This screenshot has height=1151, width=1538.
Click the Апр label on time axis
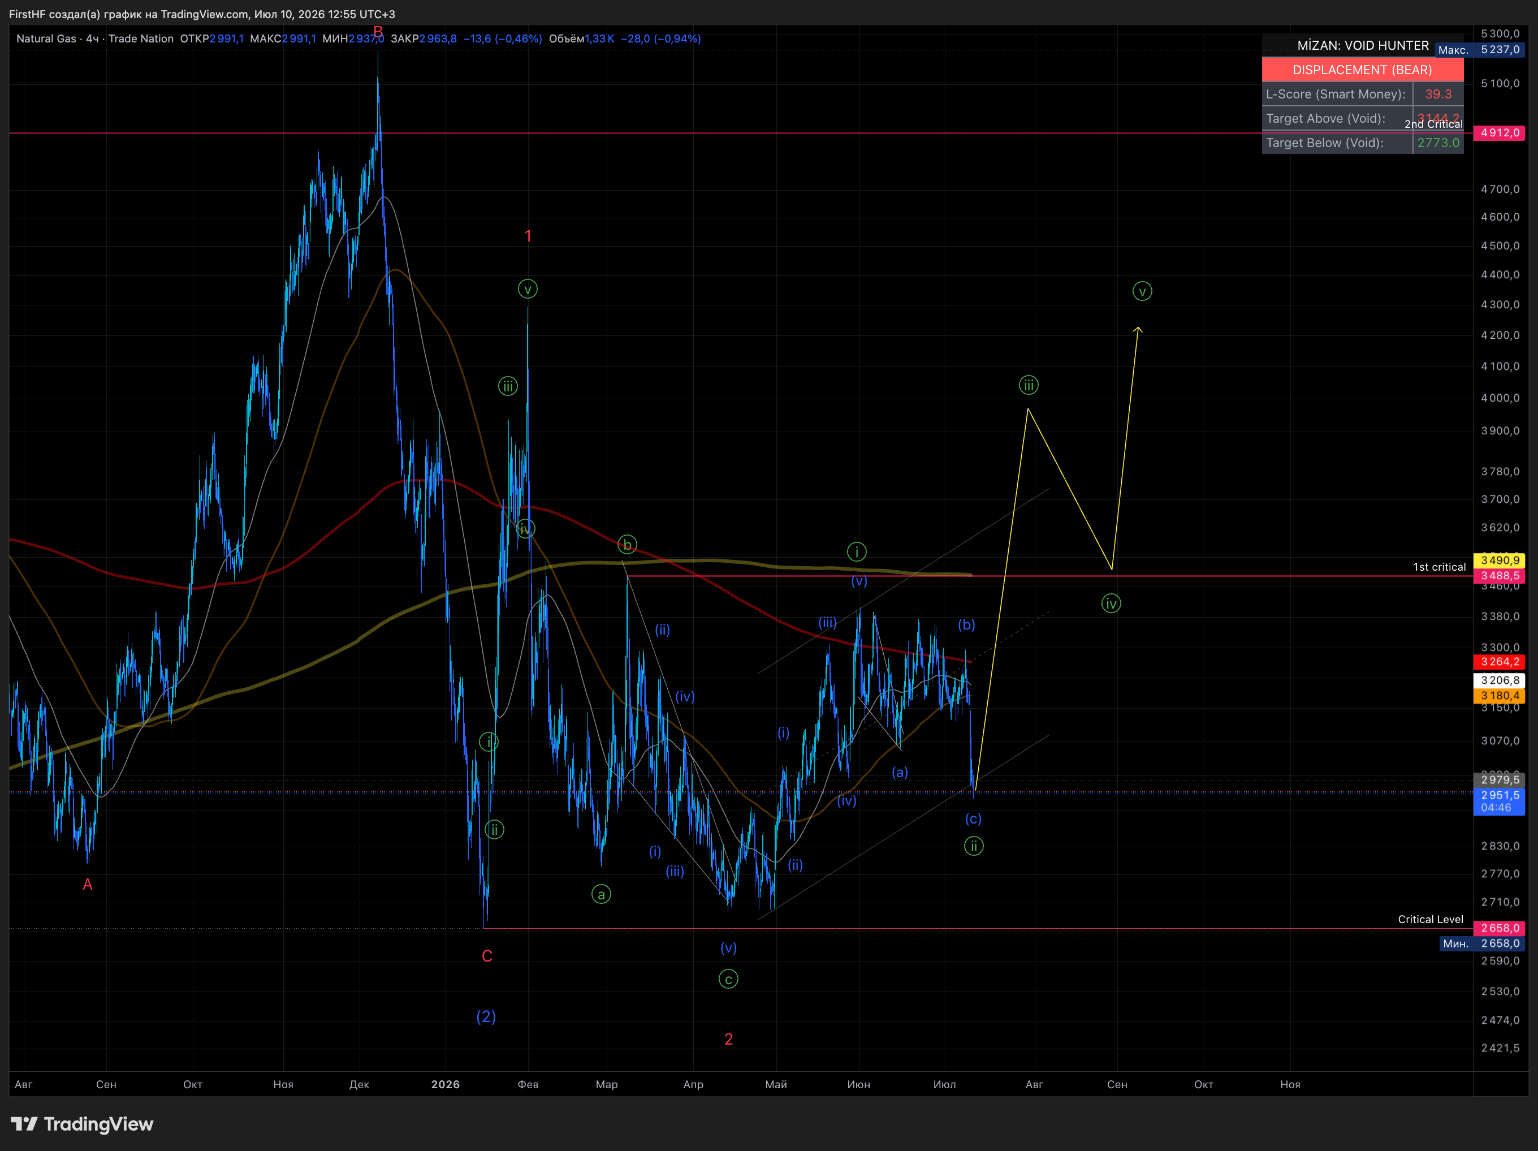pyautogui.click(x=693, y=1084)
